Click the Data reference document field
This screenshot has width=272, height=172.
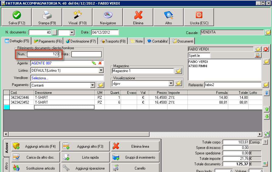click(x=86, y=54)
